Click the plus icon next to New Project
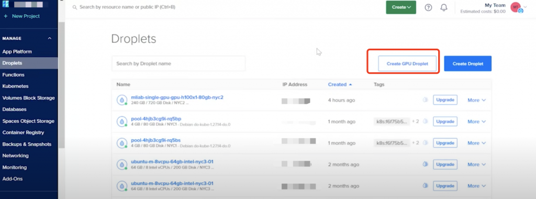Screen dimensions: 536x199 pyautogui.click(x=6, y=16)
